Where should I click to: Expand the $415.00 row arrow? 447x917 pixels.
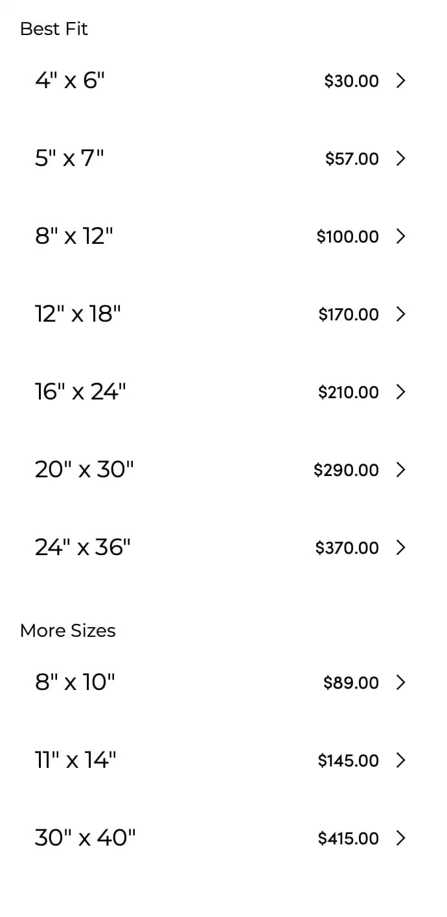click(400, 839)
